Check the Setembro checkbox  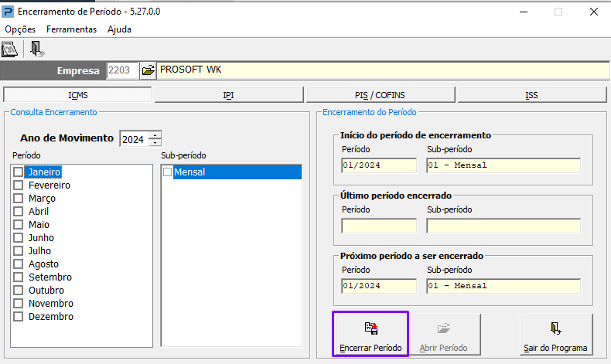[18, 277]
